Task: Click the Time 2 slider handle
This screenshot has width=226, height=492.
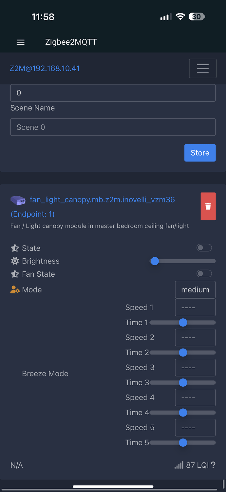Action: tap(183, 353)
